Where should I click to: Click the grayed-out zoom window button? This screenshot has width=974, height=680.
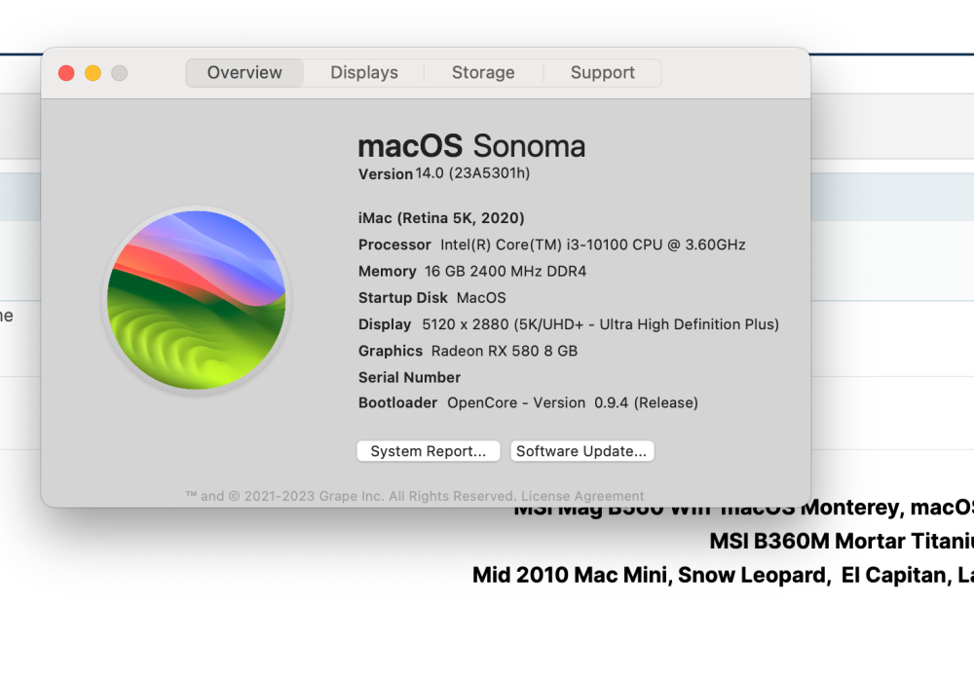[x=119, y=73]
